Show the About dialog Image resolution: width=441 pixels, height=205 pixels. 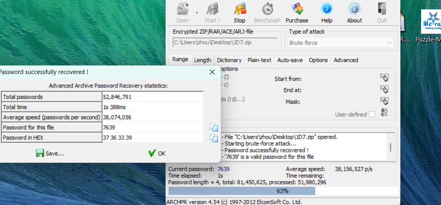click(x=354, y=13)
